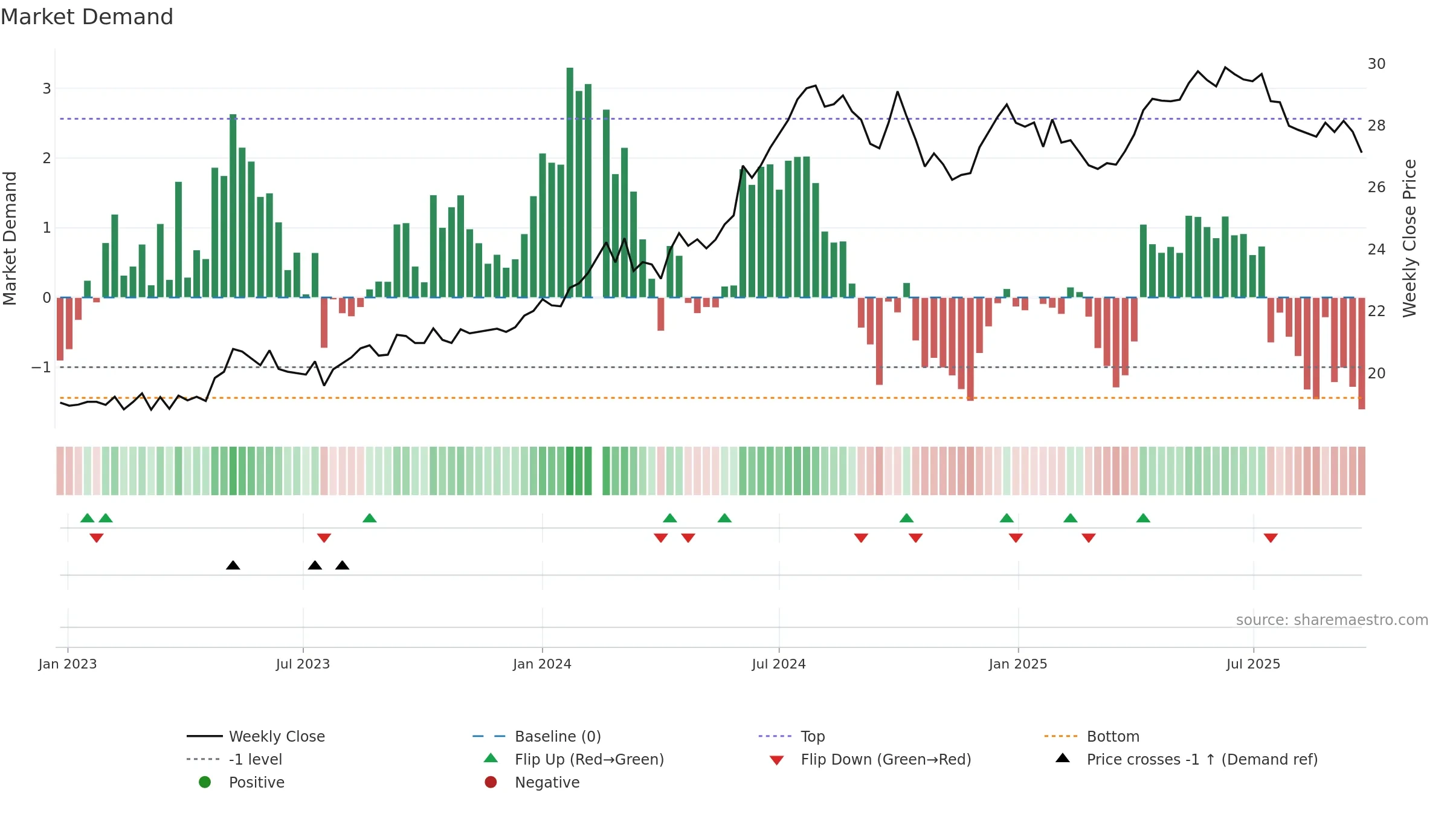Image resolution: width=1450 pixels, height=816 pixels.
Task: Click the 'Weekly Close Price' right axis label
Action: point(1410,238)
